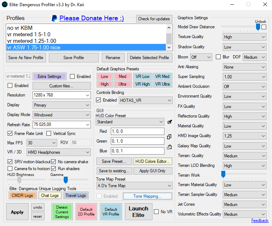
Task: Open the Max FPS dropdown
Action: coord(42,143)
